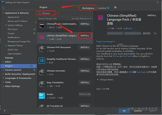Open the Plugin homepage link
The width and height of the screenshot is (162, 115).
pyautogui.click(x=105, y=42)
